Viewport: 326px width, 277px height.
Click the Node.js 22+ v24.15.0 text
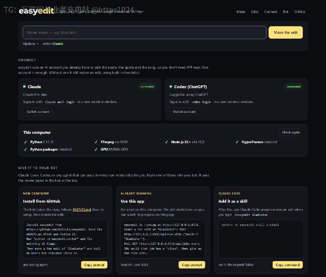(188, 142)
